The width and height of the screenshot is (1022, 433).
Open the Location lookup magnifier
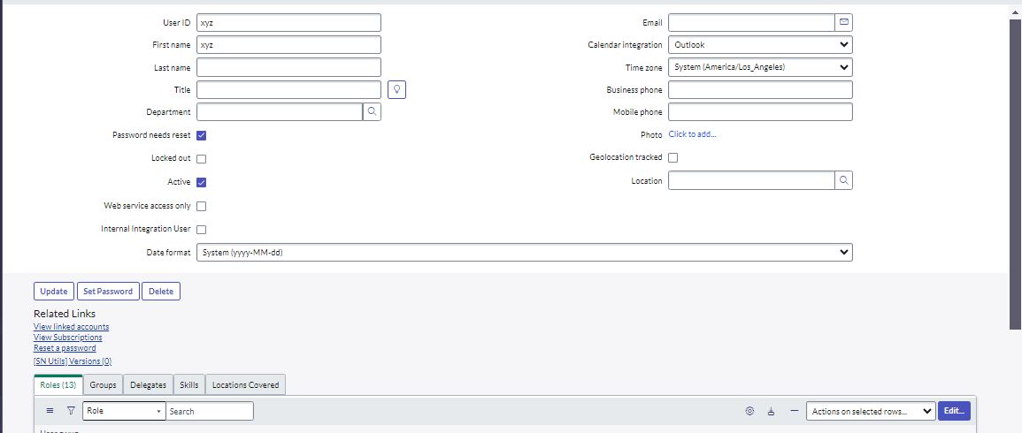844,180
